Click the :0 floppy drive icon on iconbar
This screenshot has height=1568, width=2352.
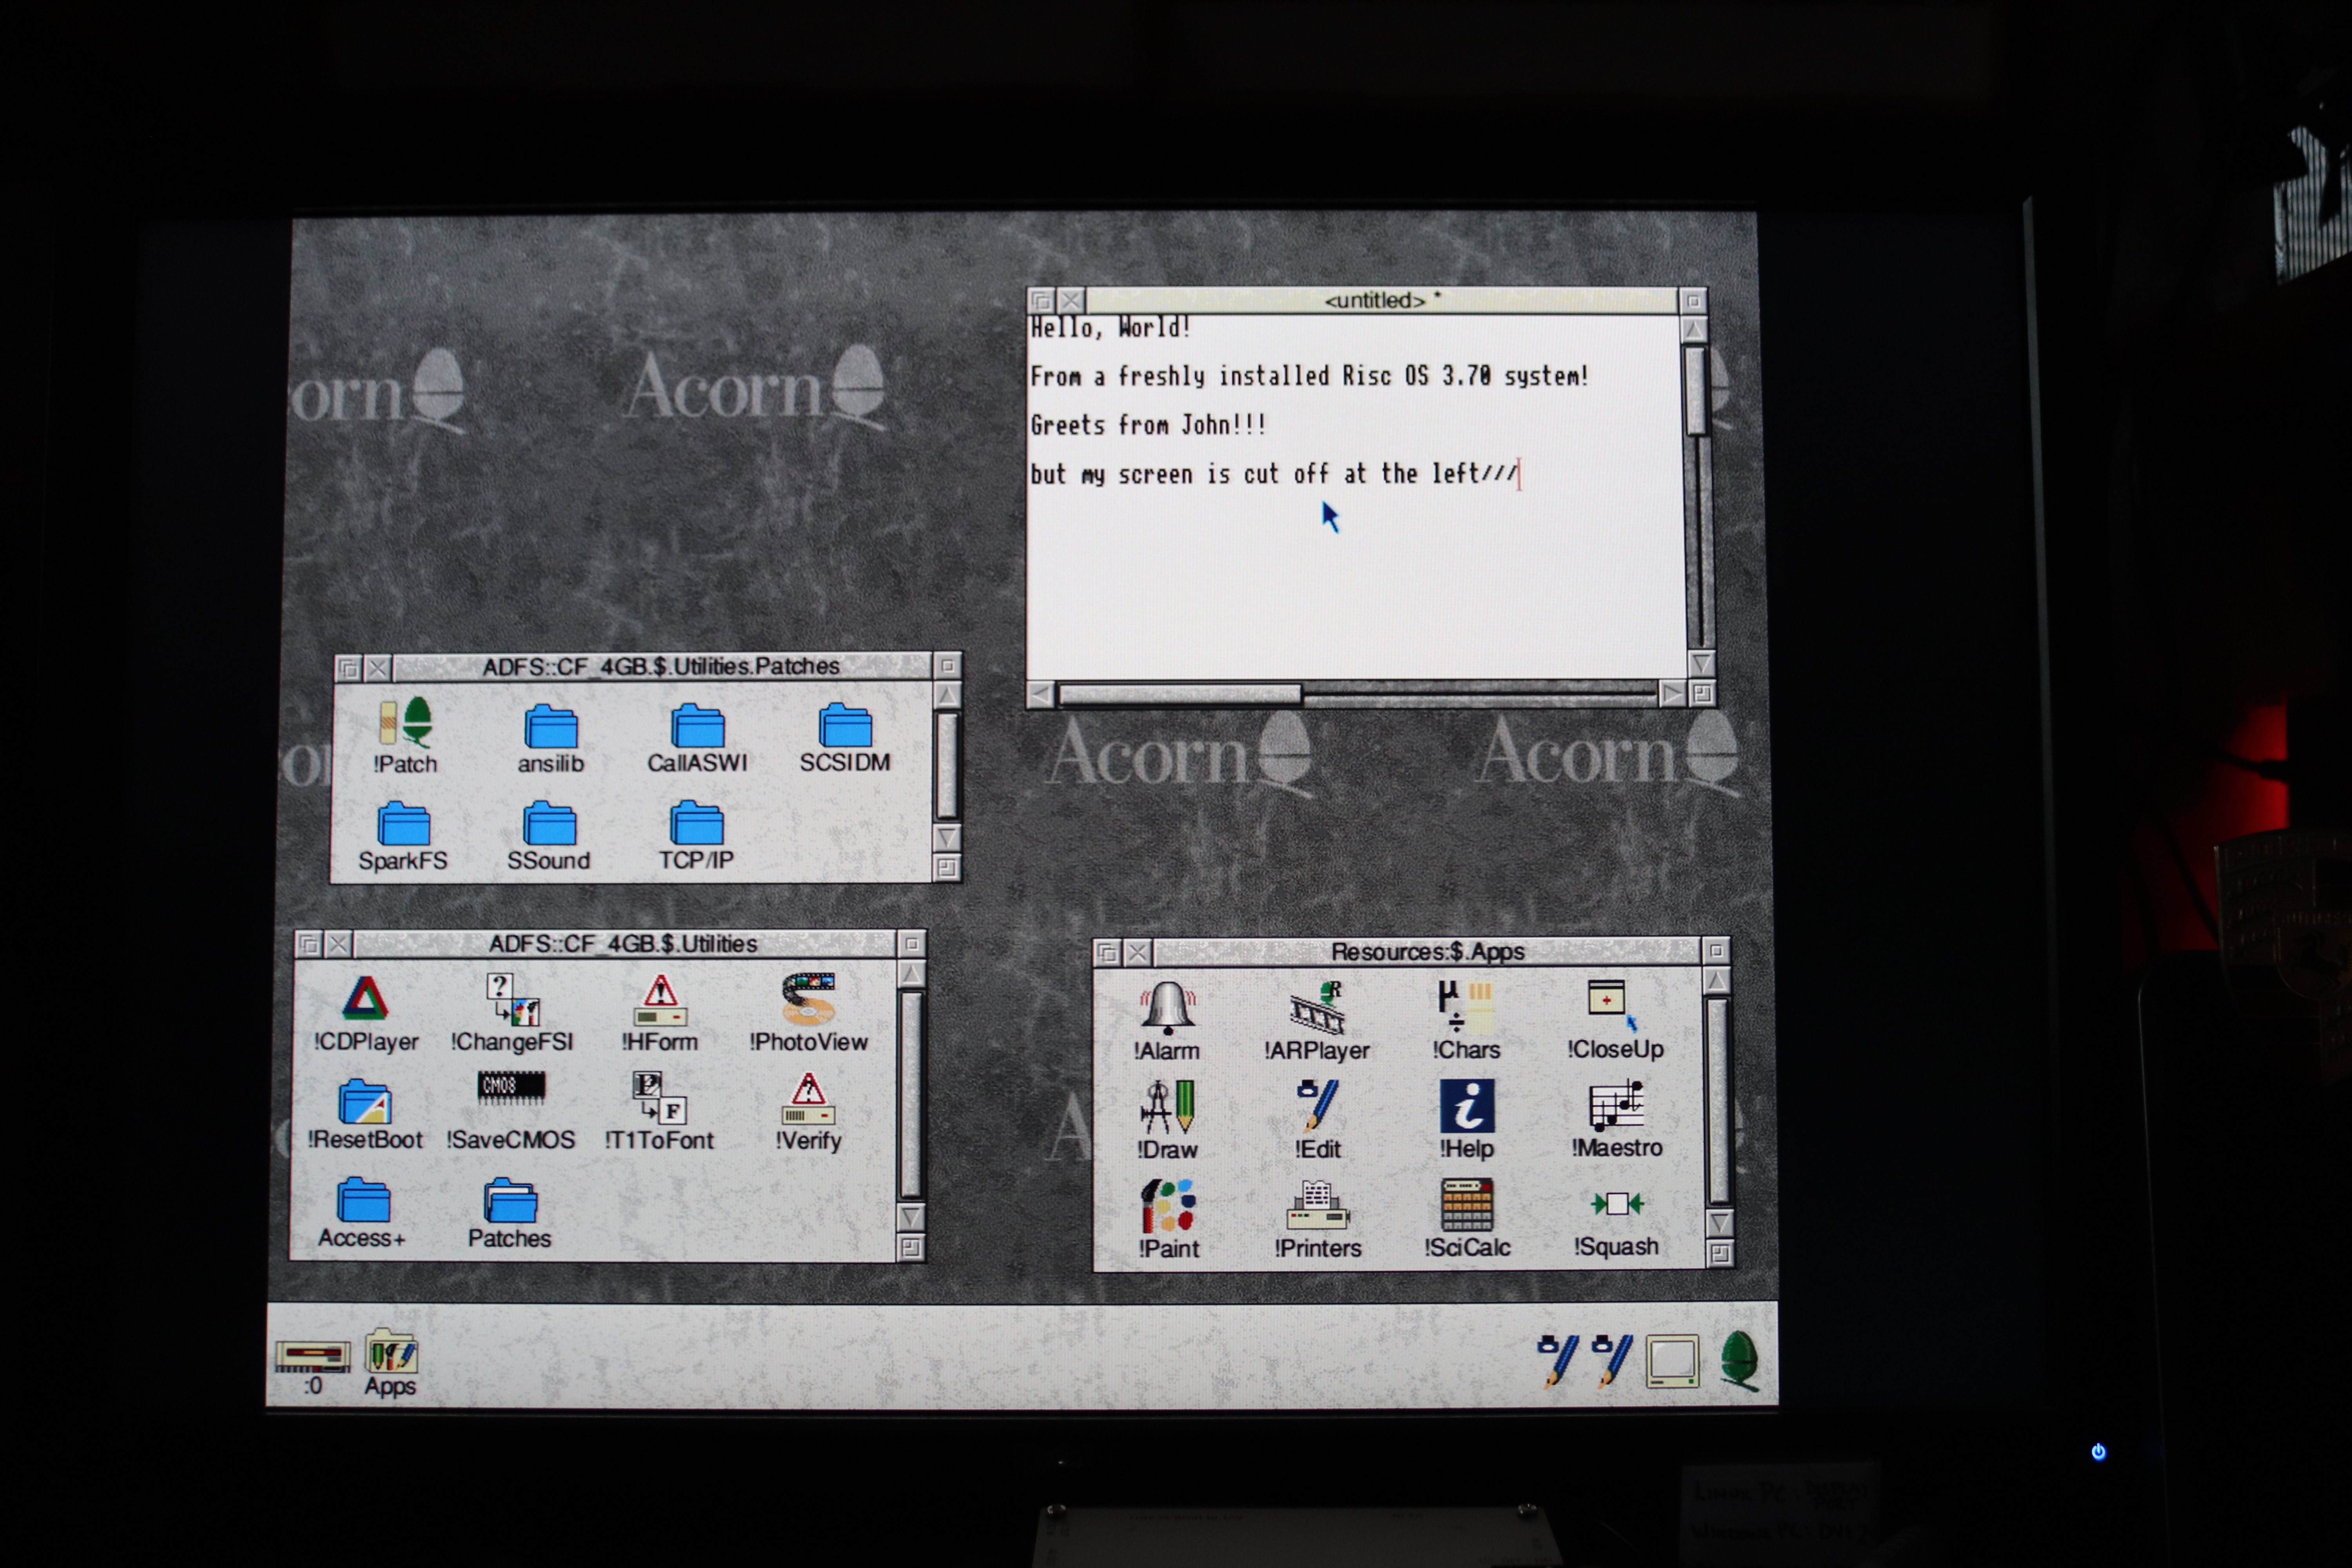click(x=313, y=1367)
